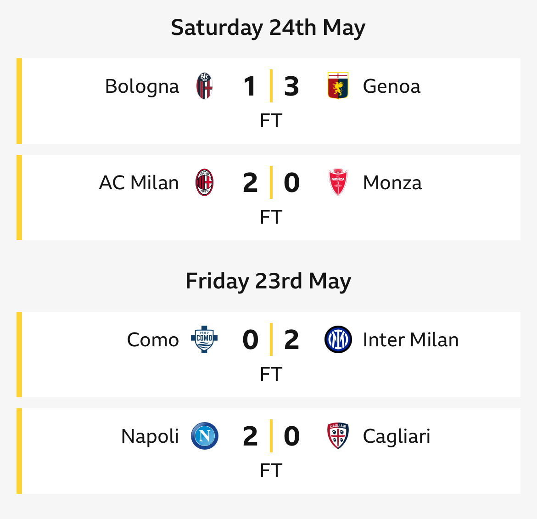Click the Inter Milan club crest
Image resolution: width=537 pixels, height=519 pixels.
pos(338,339)
